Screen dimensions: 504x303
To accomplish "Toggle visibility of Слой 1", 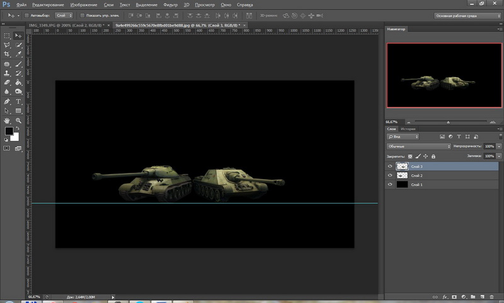I will point(390,185).
